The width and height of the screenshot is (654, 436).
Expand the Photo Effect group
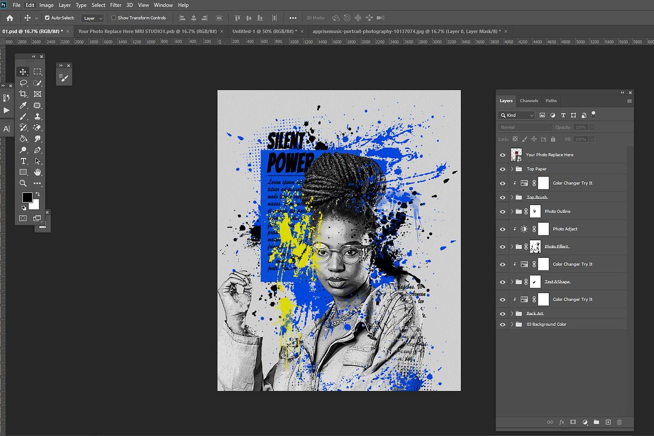(x=512, y=247)
